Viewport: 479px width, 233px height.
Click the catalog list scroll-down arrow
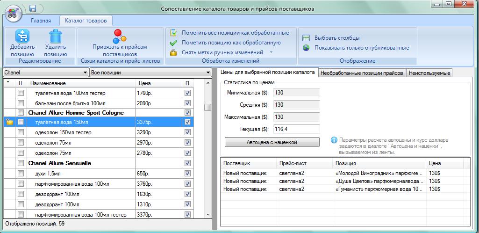click(x=208, y=215)
